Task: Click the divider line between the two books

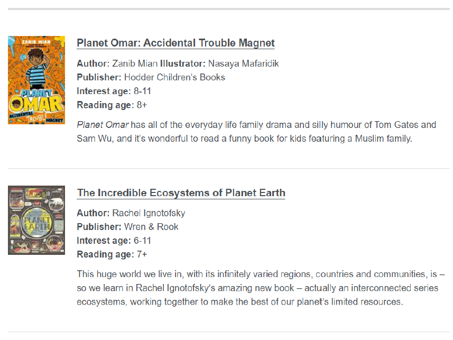Action: 229,169
